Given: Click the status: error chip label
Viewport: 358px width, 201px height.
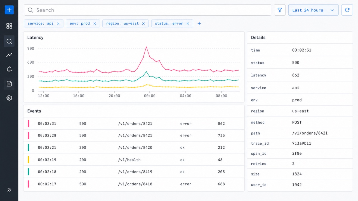Looking at the screenshot, I should click(x=169, y=23).
